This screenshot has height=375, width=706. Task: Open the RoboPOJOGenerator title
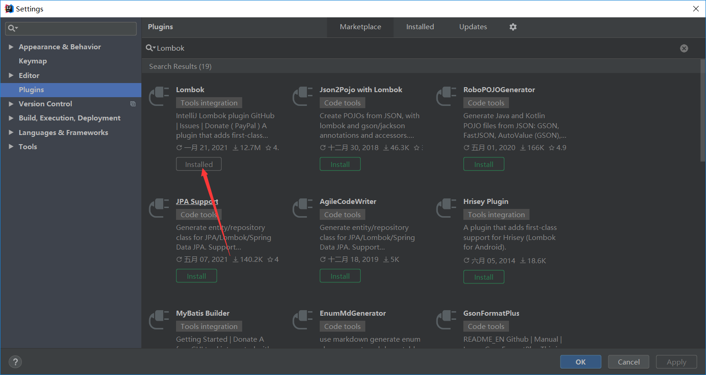tap(499, 90)
